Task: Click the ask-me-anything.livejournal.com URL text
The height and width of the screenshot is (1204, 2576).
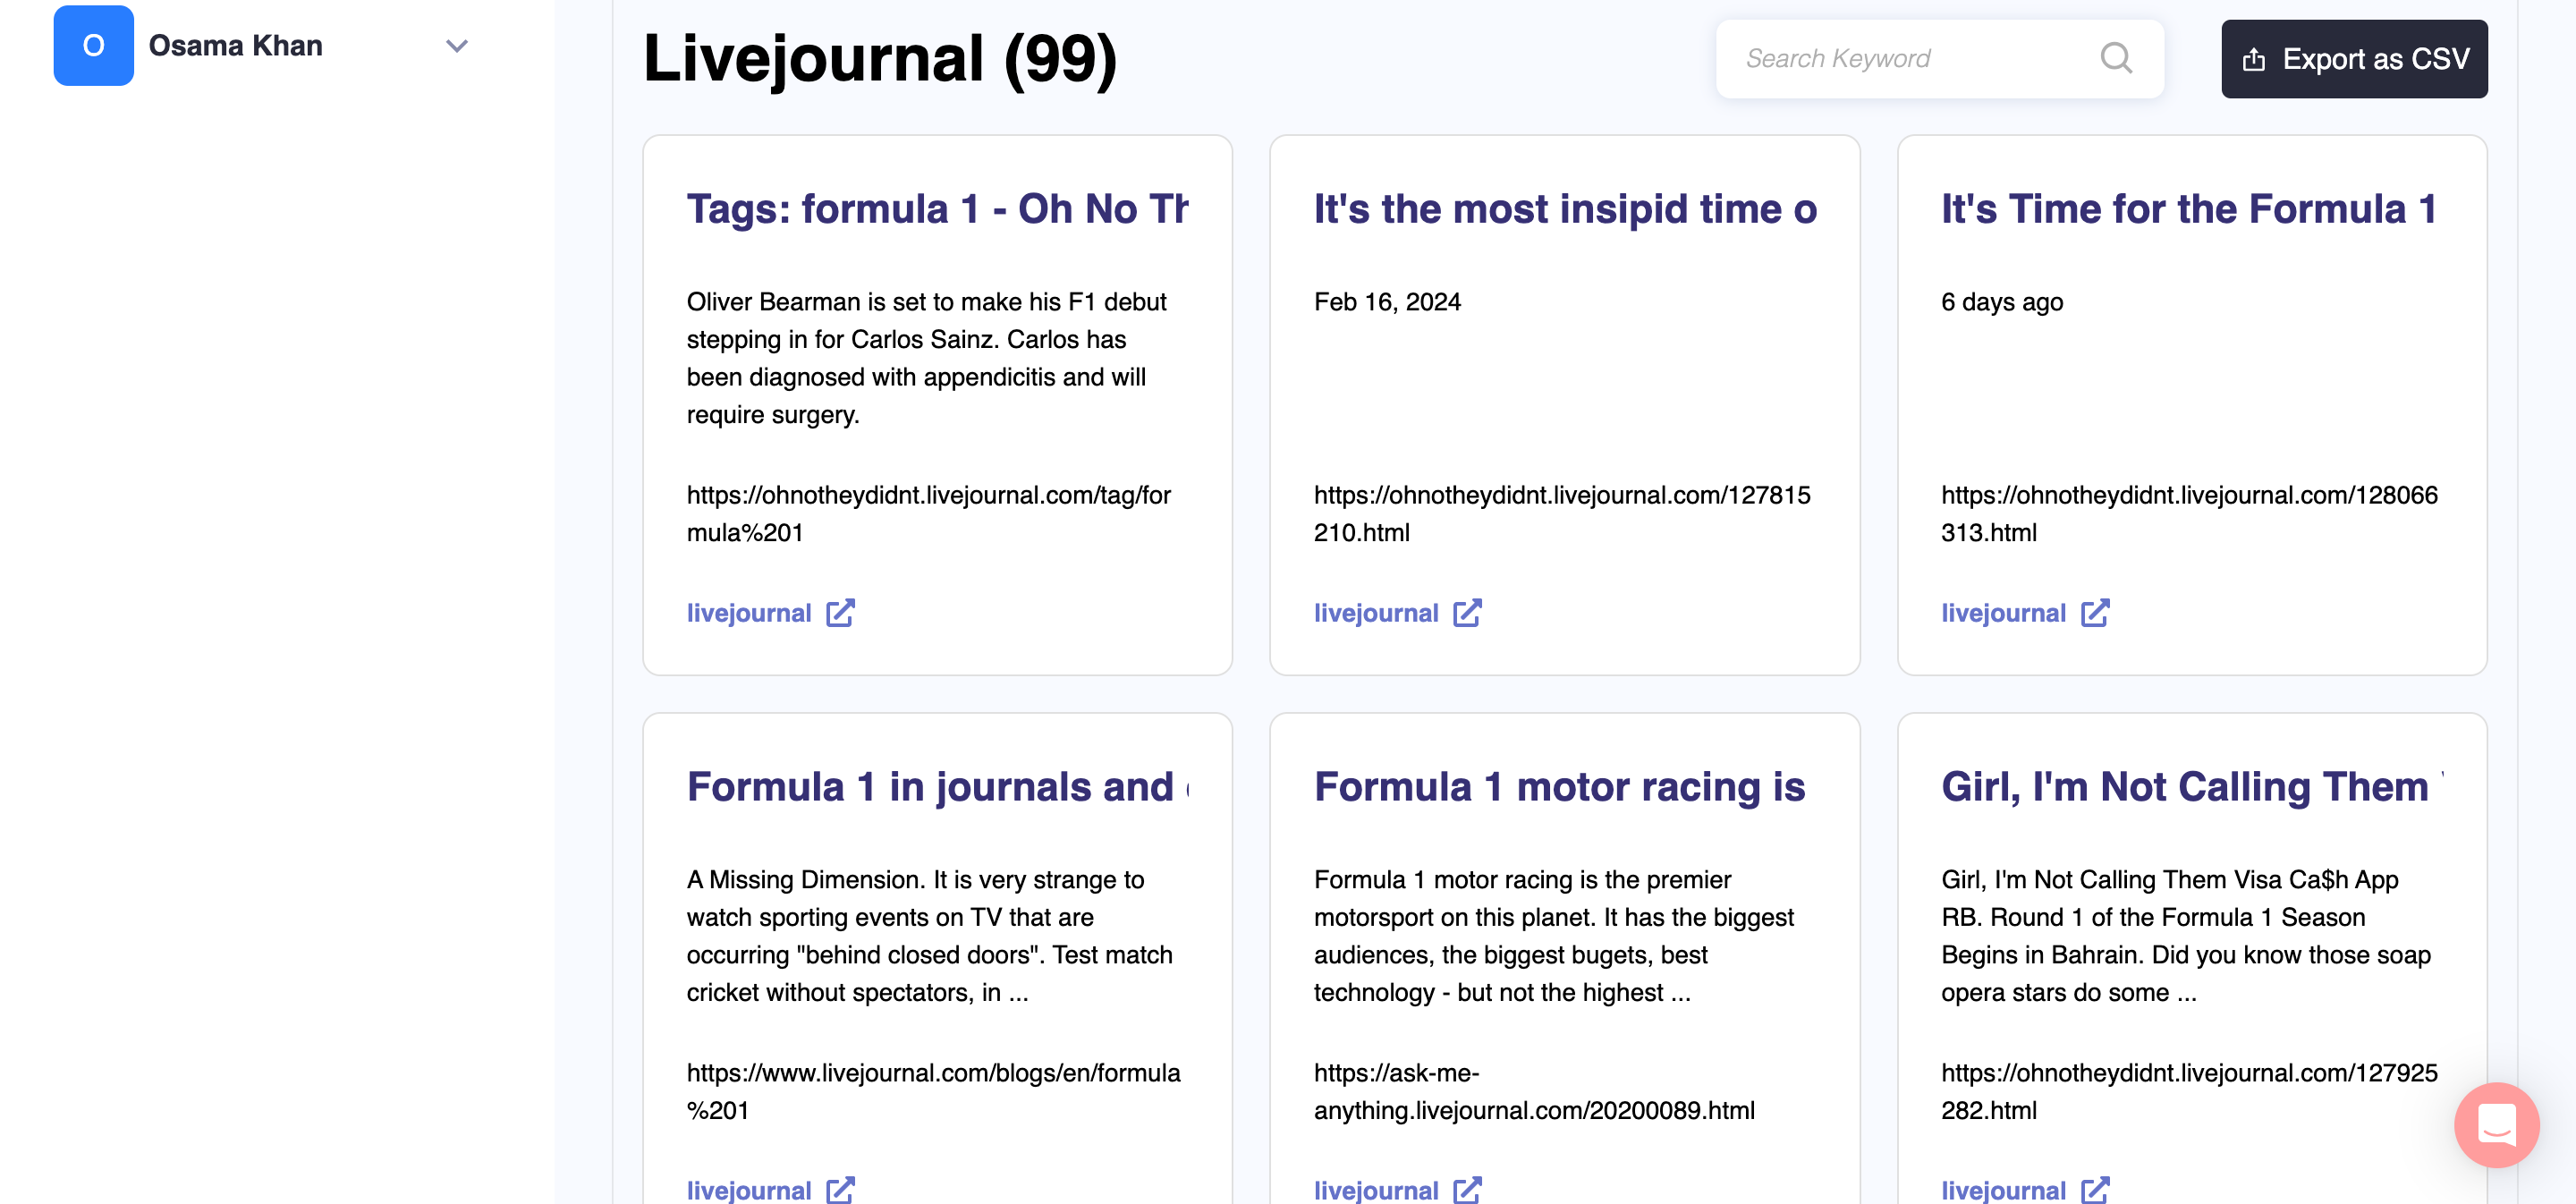Action: (1534, 1091)
